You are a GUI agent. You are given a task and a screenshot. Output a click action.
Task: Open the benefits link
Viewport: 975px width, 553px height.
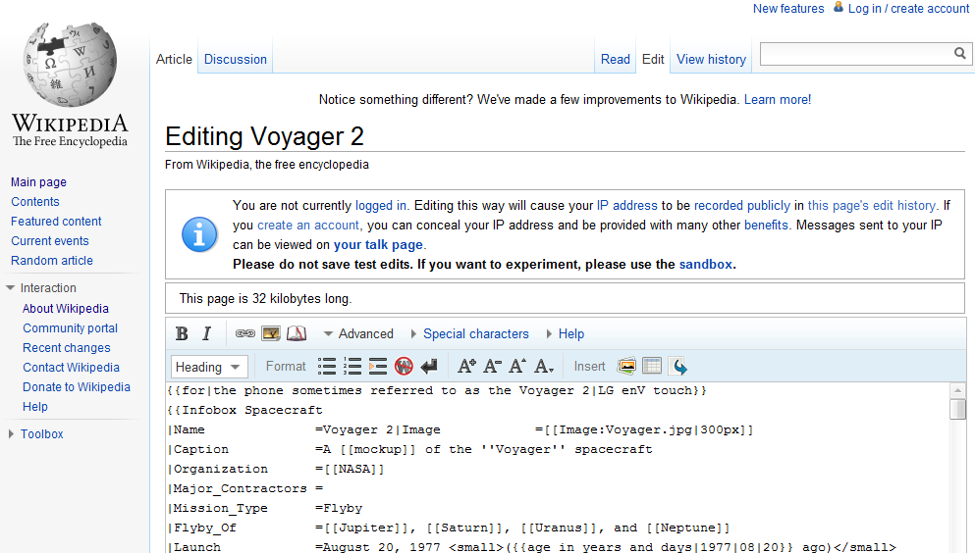coord(766,226)
